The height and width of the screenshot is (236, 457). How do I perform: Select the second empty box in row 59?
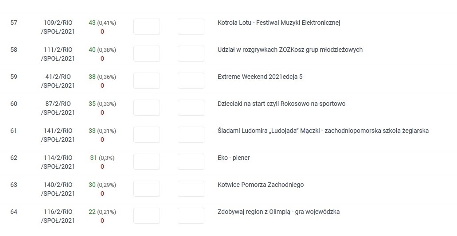[191, 81]
